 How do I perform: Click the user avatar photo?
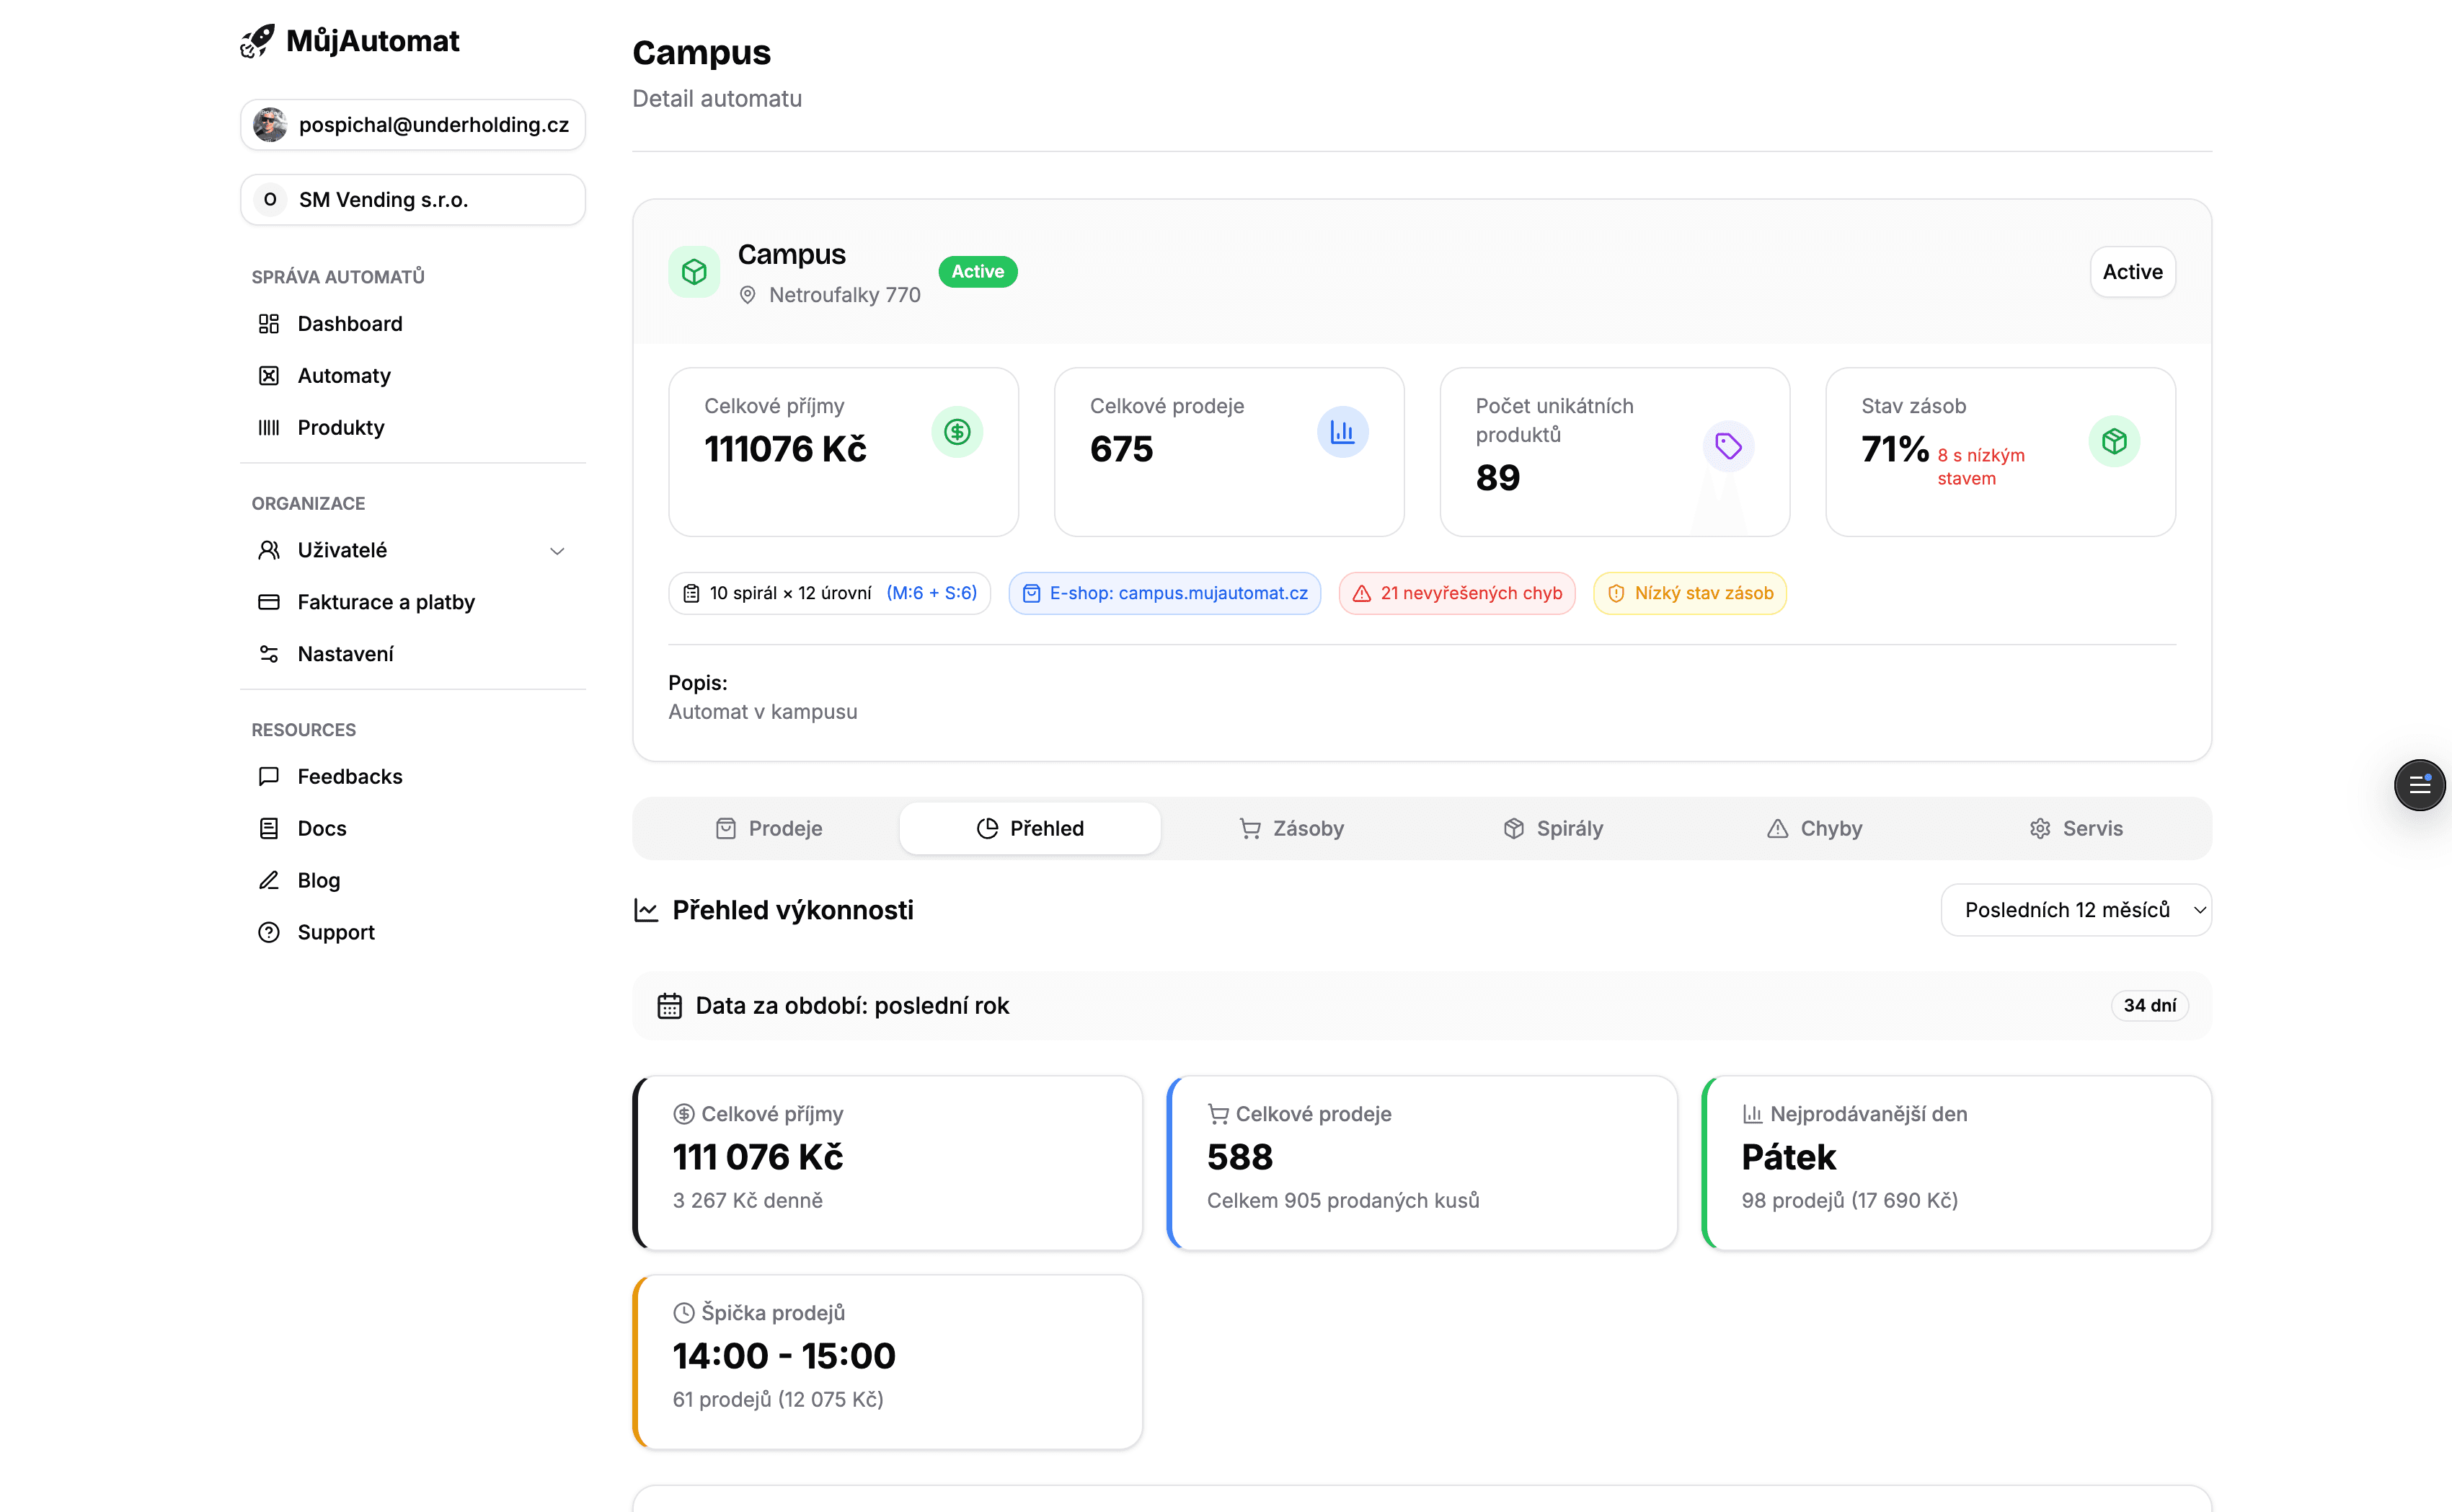click(x=270, y=125)
